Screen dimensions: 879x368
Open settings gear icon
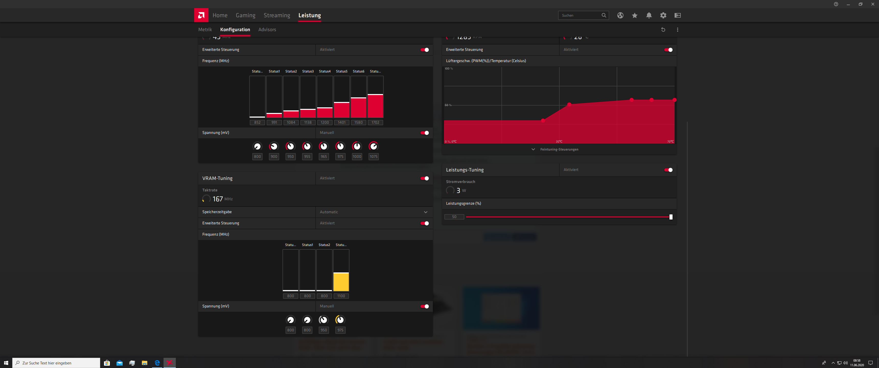pos(663,15)
